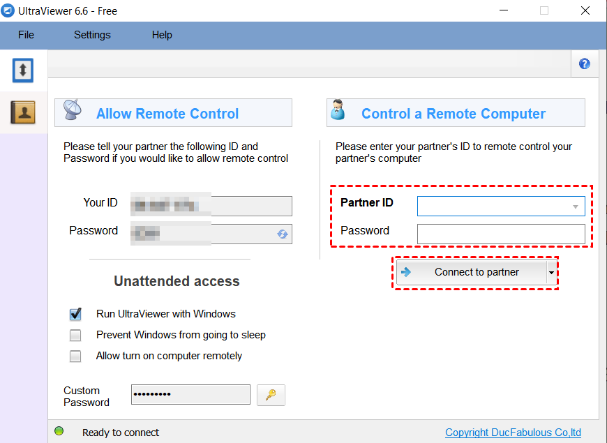Open the remote connection sidebar icon
Viewport: 607px width, 443px height.
click(x=23, y=70)
